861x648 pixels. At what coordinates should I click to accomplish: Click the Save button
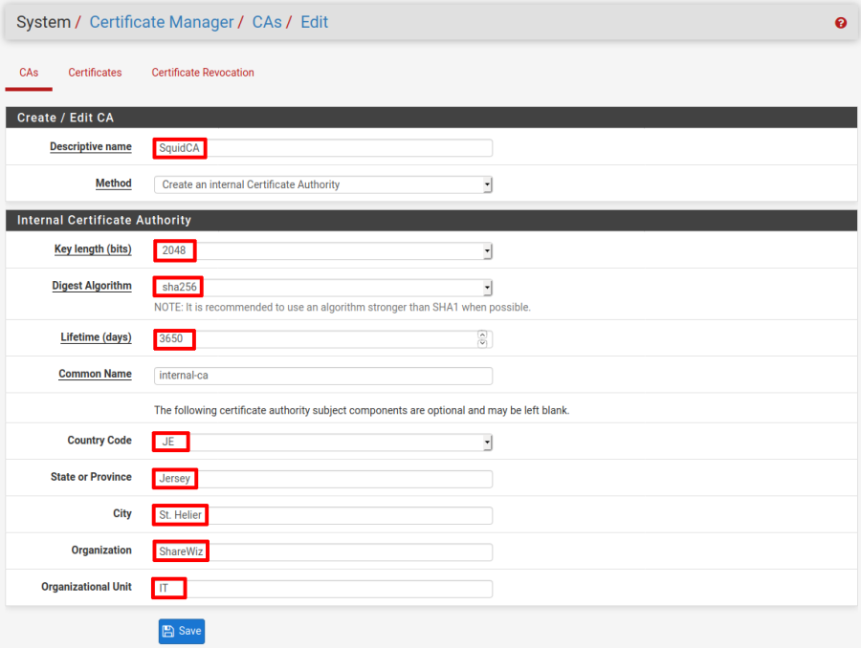(182, 631)
